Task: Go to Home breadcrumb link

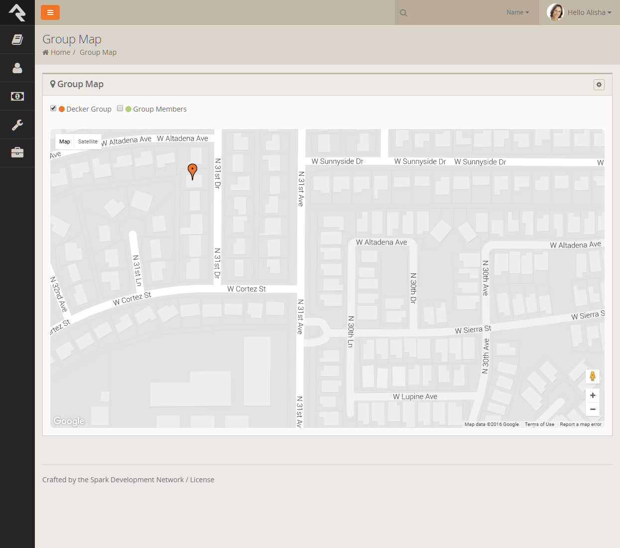Action: [60, 52]
